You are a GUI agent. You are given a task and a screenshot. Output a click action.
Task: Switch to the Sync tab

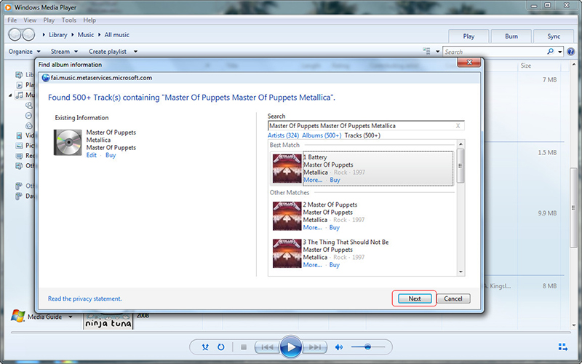(x=554, y=36)
